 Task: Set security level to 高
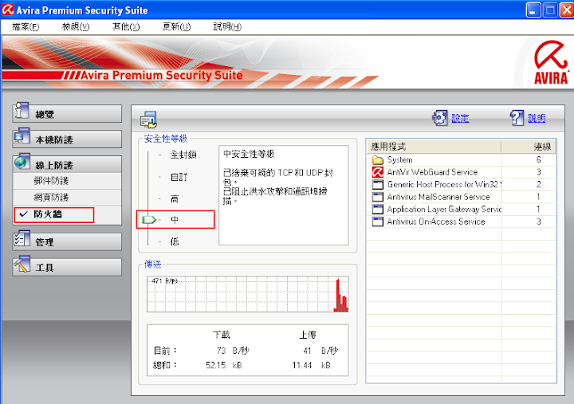[x=175, y=199]
